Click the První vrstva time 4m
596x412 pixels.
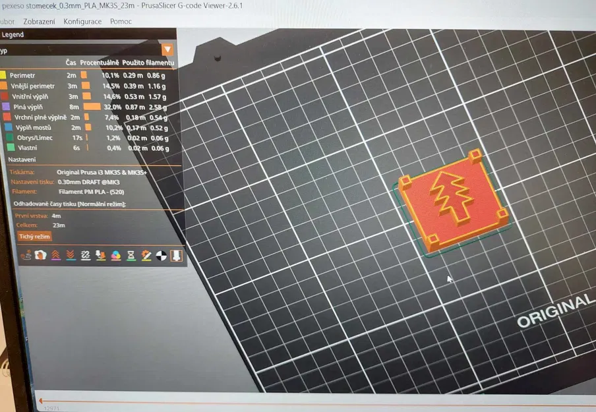click(56, 216)
